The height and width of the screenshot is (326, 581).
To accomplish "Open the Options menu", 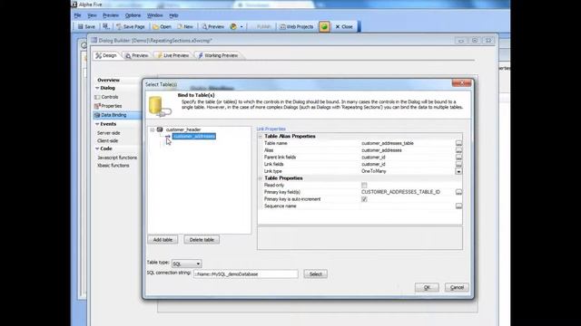I will click(133, 15).
